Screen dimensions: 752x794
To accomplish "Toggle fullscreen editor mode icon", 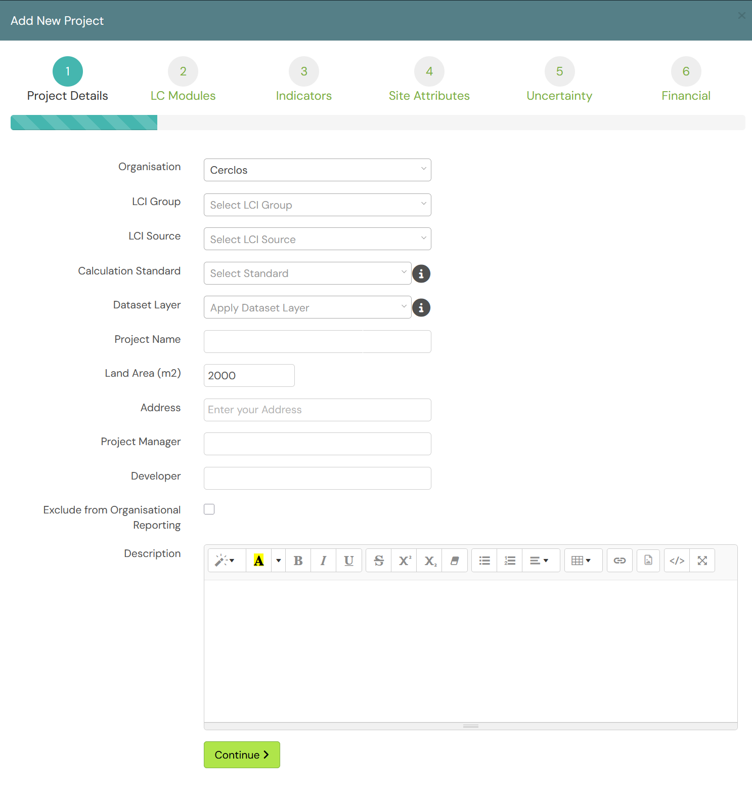I will [x=702, y=561].
